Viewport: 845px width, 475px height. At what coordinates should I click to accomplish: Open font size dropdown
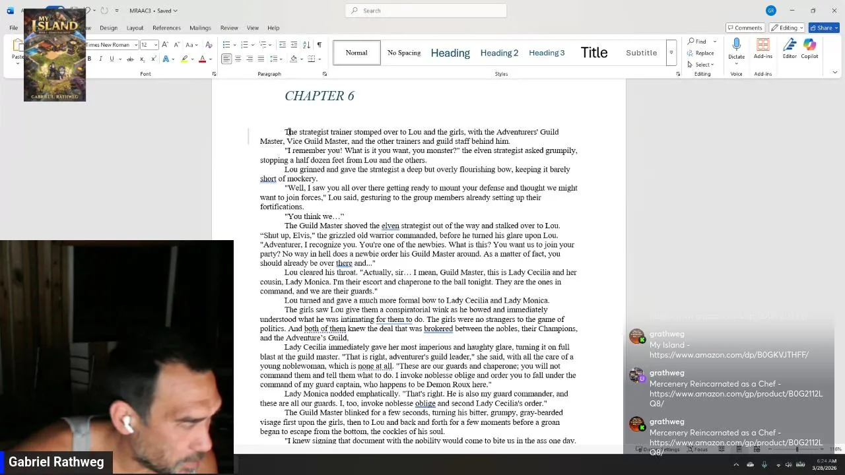pos(156,45)
